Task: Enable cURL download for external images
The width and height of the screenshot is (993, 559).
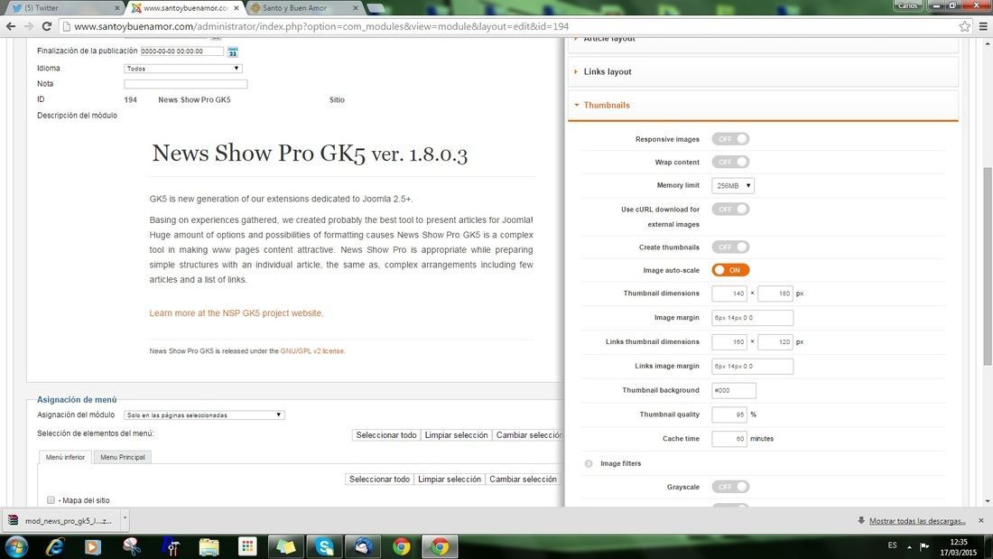Action: (730, 210)
